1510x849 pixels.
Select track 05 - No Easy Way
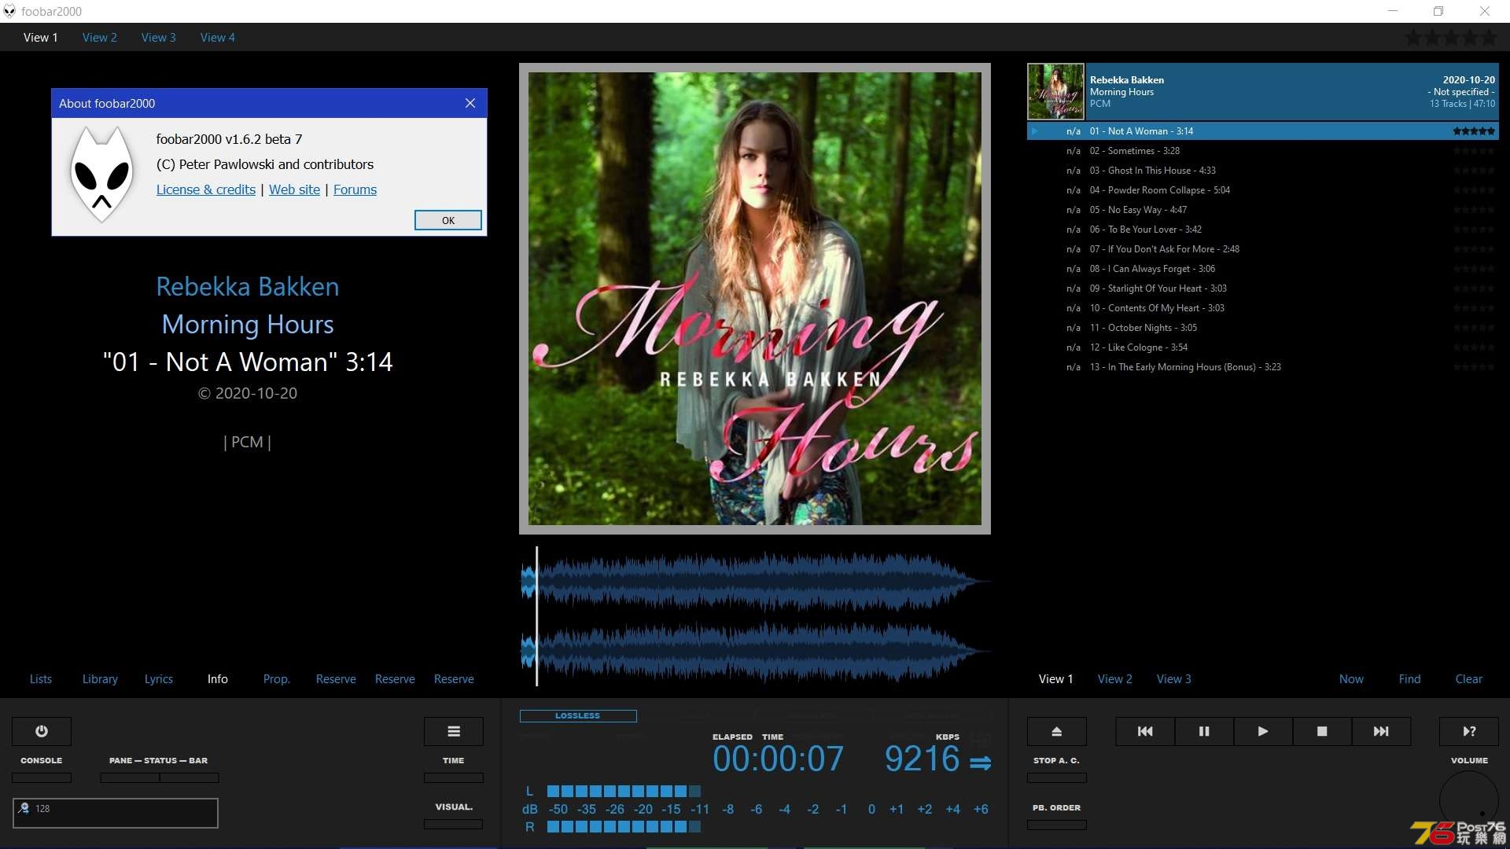[1263, 210]
